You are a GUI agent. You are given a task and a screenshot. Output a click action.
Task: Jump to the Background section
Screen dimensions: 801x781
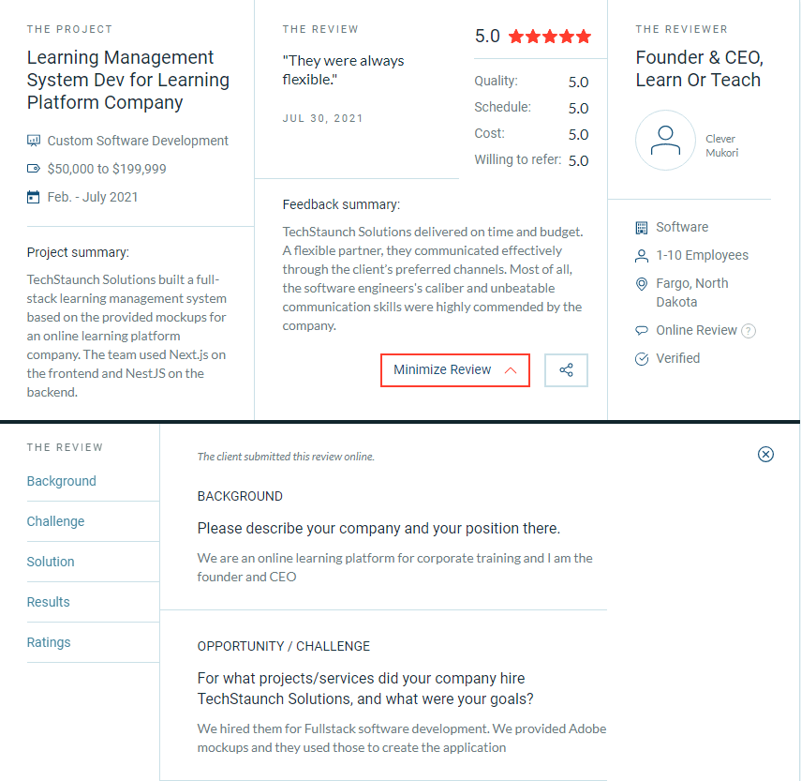[x=62, y=481]
